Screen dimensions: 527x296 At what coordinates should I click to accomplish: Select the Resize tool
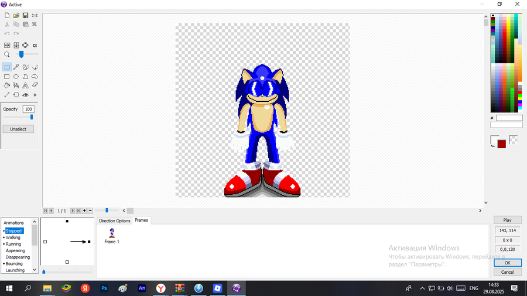[6, 95]
